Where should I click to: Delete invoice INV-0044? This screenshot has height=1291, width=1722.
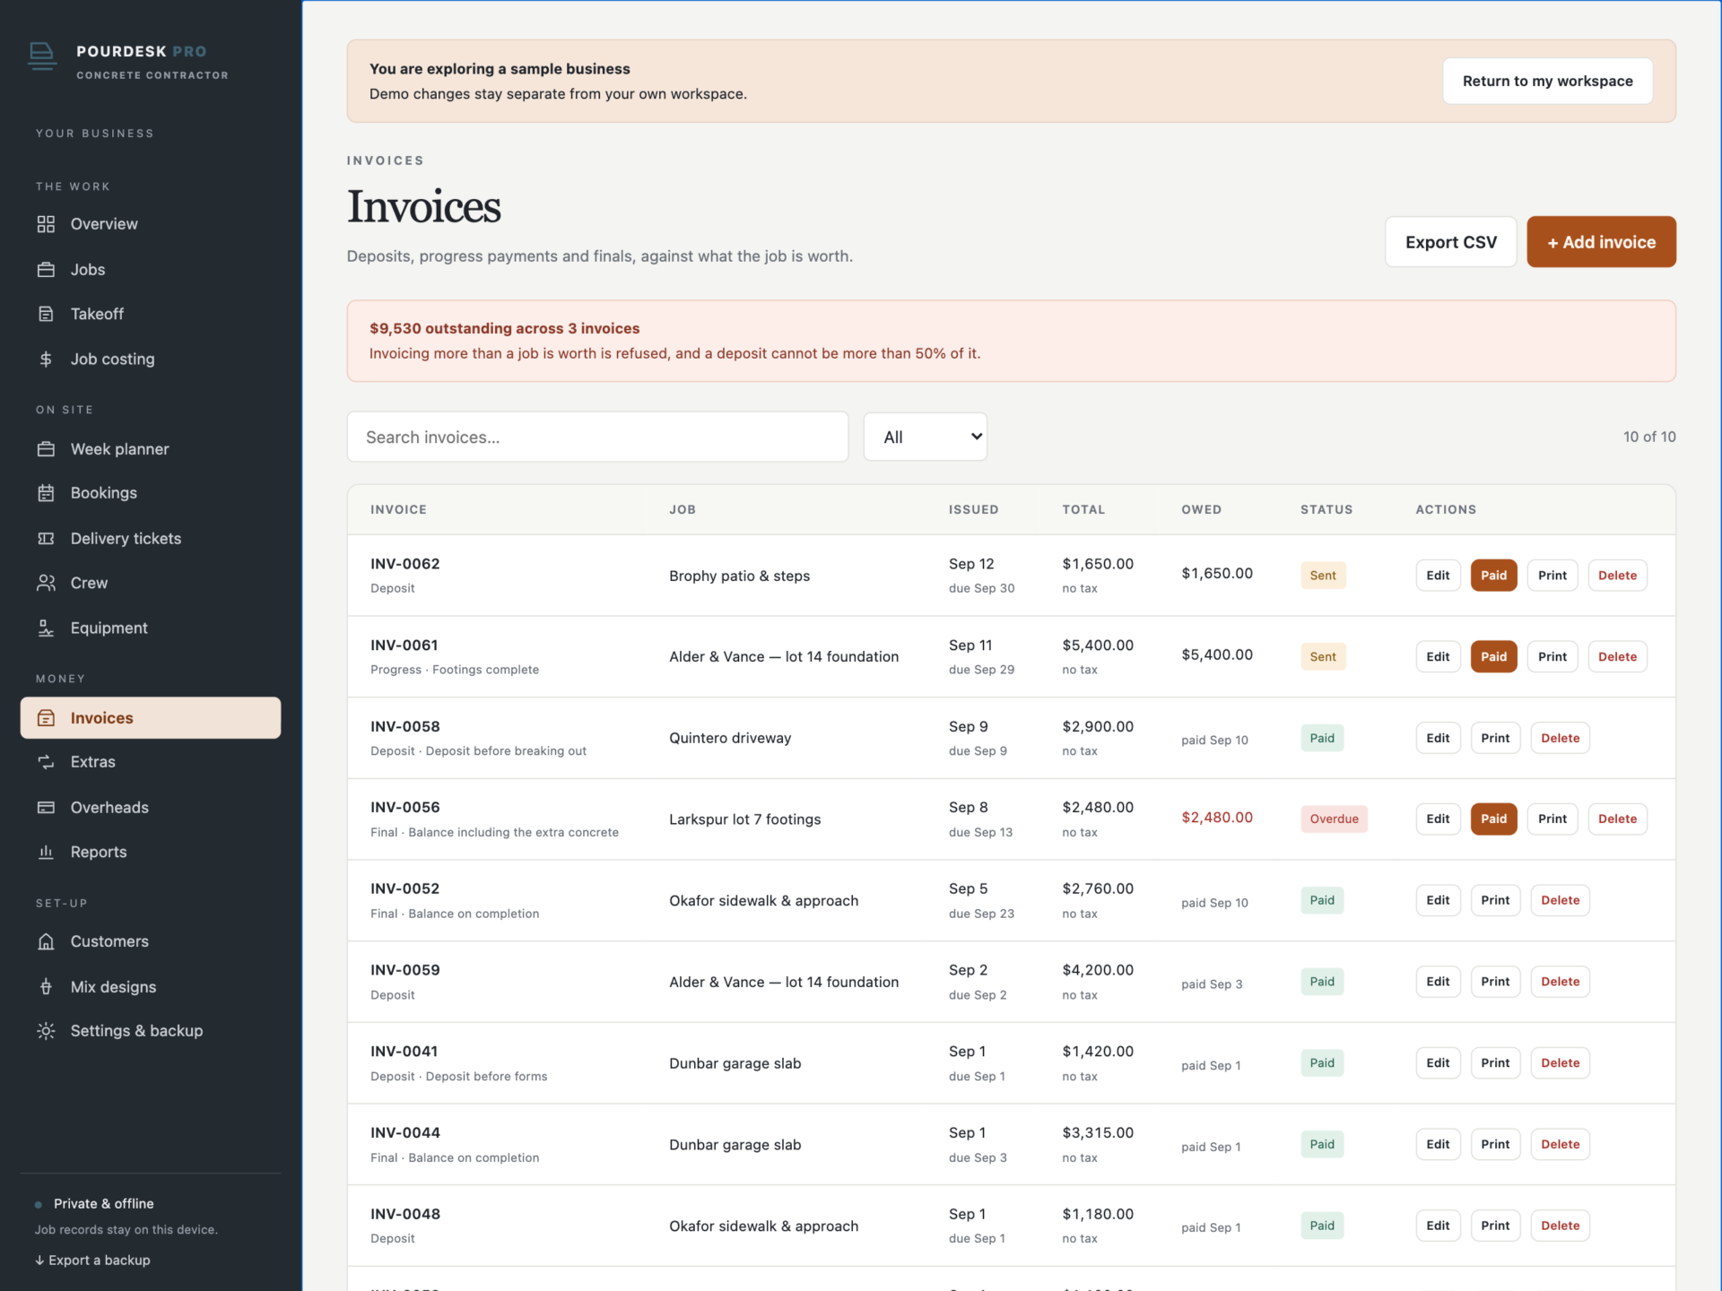click(x=1560, y=1144)
